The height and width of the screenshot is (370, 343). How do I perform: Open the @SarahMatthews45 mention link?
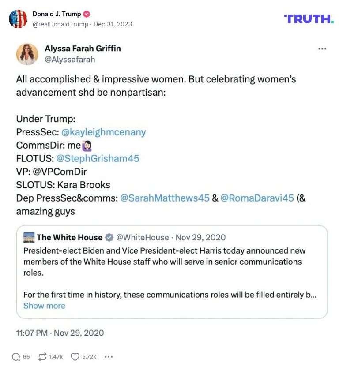point(165,198)
